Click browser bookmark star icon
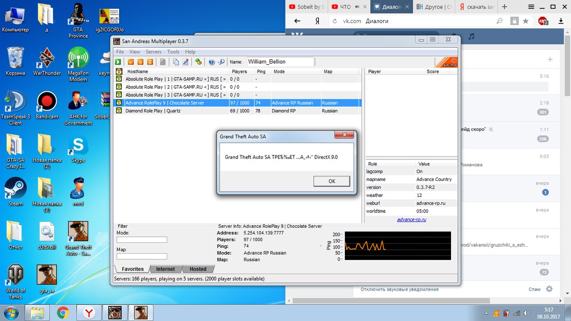The image size is (571, 321). click(x=525, y=21)
